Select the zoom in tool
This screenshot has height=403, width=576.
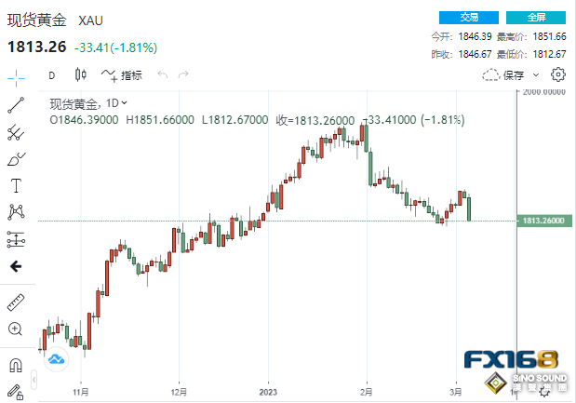(16, 329)
